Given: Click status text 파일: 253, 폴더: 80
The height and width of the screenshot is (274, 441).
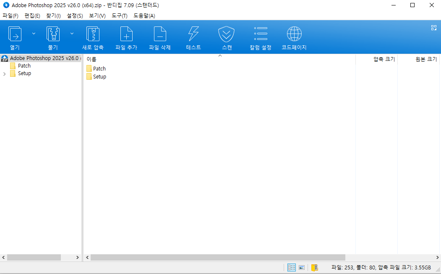Looking at the screenshot, I should pyautogui.click(x=353, y=268).
